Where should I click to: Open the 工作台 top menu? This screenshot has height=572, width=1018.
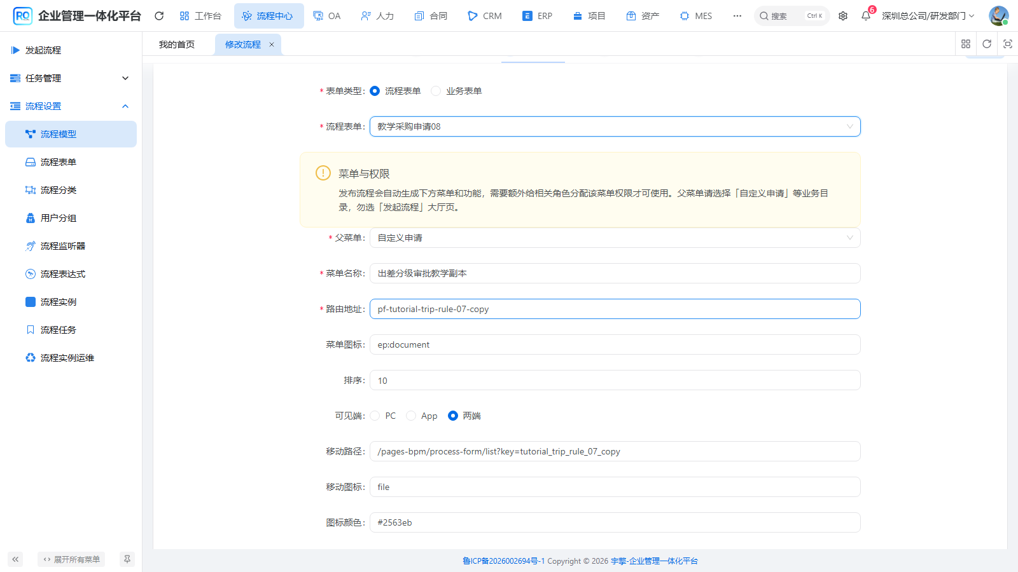[200, 16]
